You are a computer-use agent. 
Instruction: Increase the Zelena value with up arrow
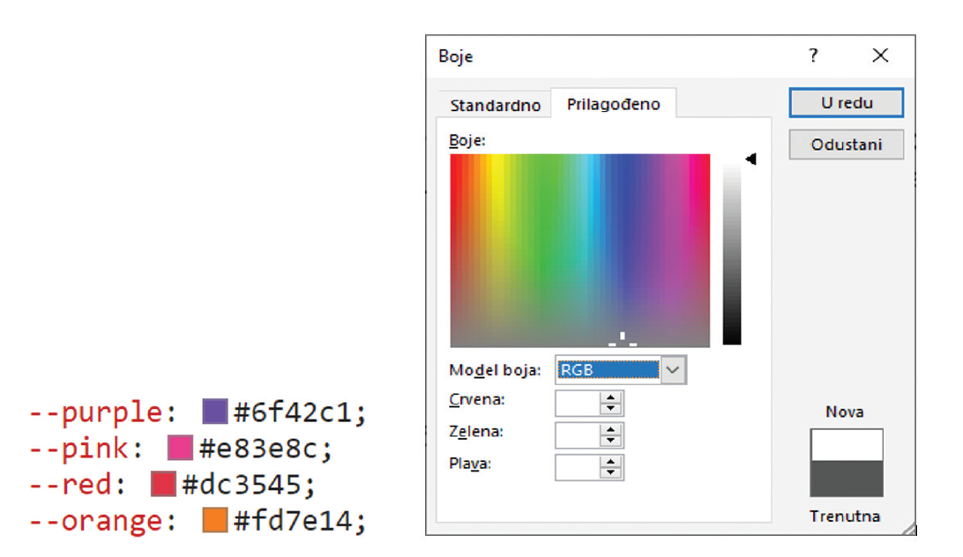pyautogui.click(x=610, y=430)
